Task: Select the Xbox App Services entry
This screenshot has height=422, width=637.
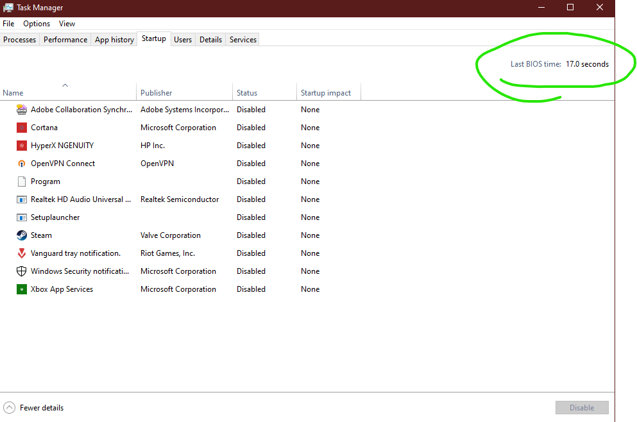Action: (x=62, y=289)
